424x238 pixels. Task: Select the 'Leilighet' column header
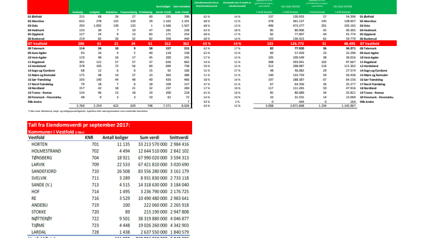95,12
